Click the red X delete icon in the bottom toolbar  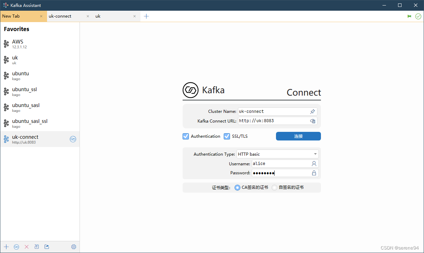[x=27, y=247]
